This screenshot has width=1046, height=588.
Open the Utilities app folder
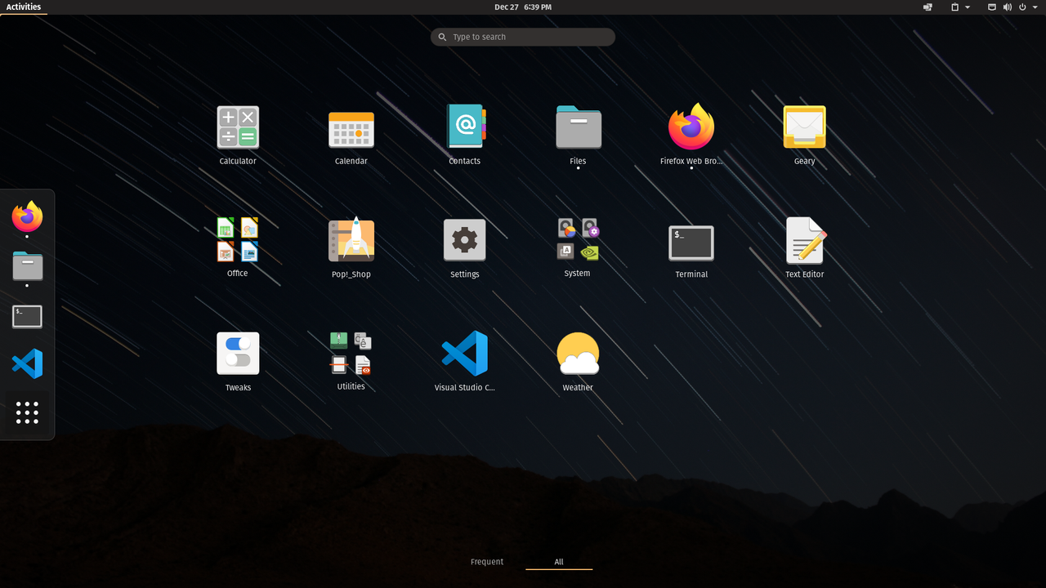tap(351, 353)
